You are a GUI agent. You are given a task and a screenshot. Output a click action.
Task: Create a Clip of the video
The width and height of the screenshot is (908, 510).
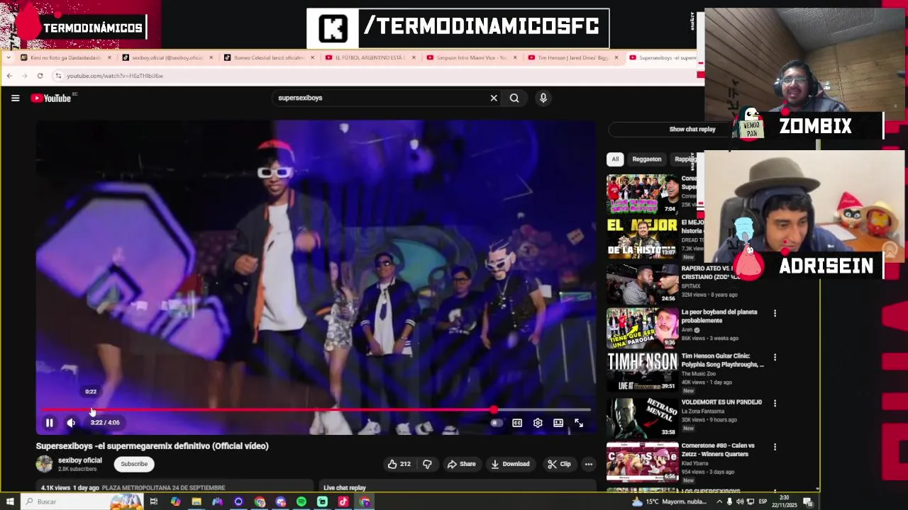(559, 464)
